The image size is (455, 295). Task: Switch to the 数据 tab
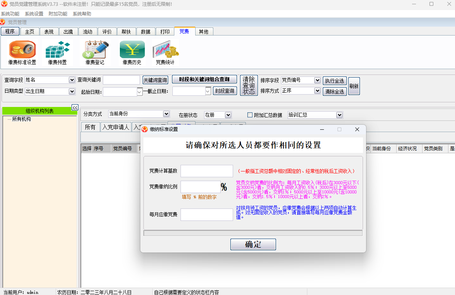tap(146, 32)
